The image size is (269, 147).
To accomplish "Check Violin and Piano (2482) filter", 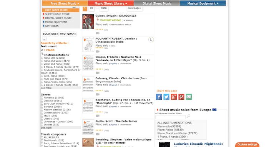I will tap(42, 64).
